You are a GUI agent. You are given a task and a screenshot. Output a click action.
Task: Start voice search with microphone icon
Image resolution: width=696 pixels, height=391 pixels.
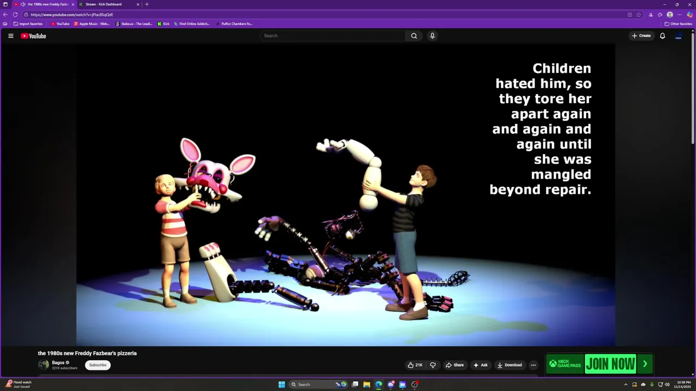tap(432, 36)
